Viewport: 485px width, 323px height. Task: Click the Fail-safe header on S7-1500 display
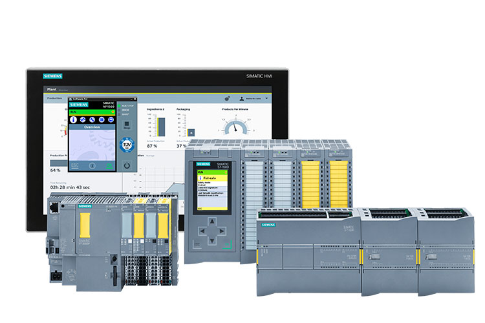point(212,178)
